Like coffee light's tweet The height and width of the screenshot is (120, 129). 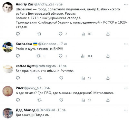(x=61, y=78)
